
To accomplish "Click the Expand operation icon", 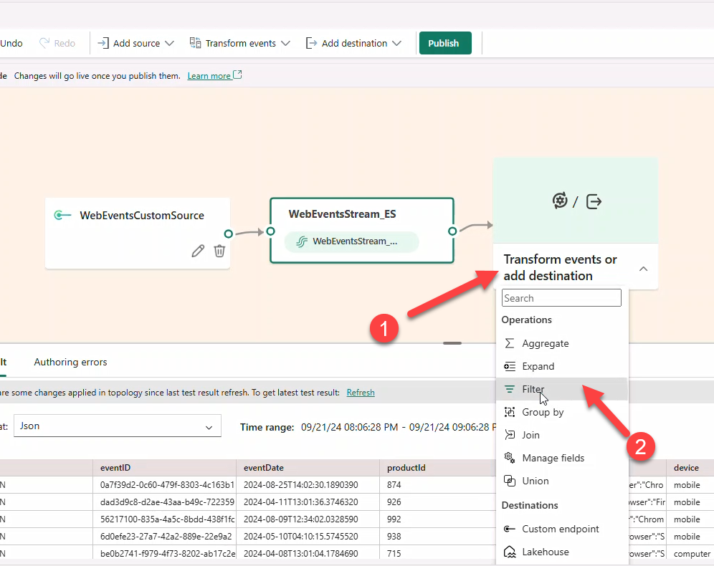I will point(510,366).
